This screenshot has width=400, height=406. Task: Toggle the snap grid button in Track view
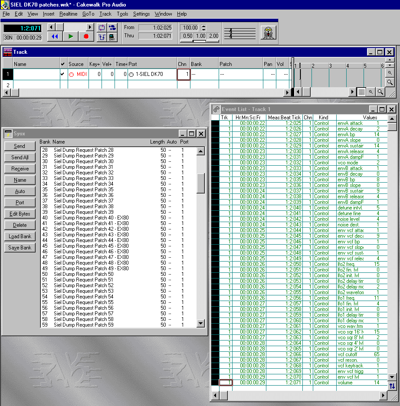(x=361, y=92)
